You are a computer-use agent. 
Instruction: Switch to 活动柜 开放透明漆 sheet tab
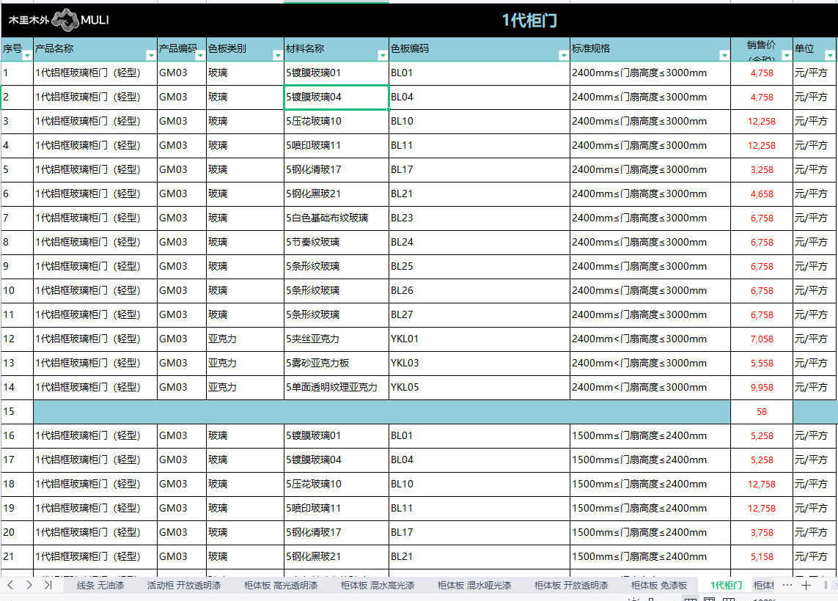(x=183, y=585)
